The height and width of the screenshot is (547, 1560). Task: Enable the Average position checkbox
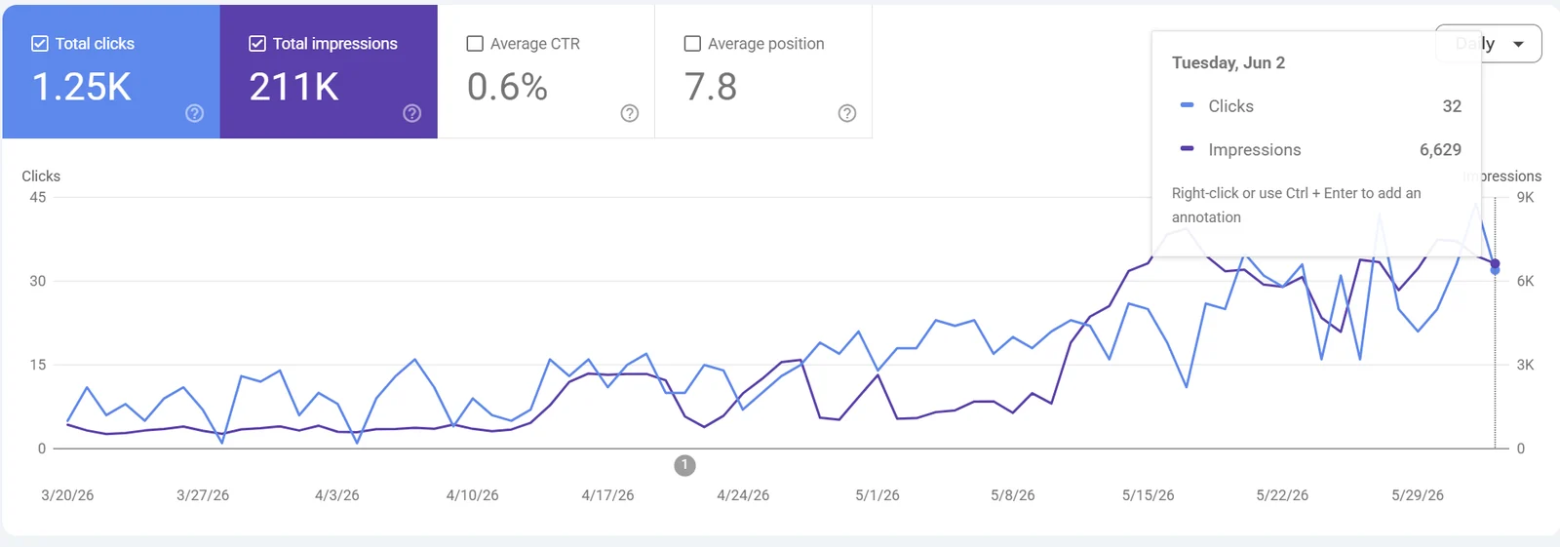pos(692,44)
